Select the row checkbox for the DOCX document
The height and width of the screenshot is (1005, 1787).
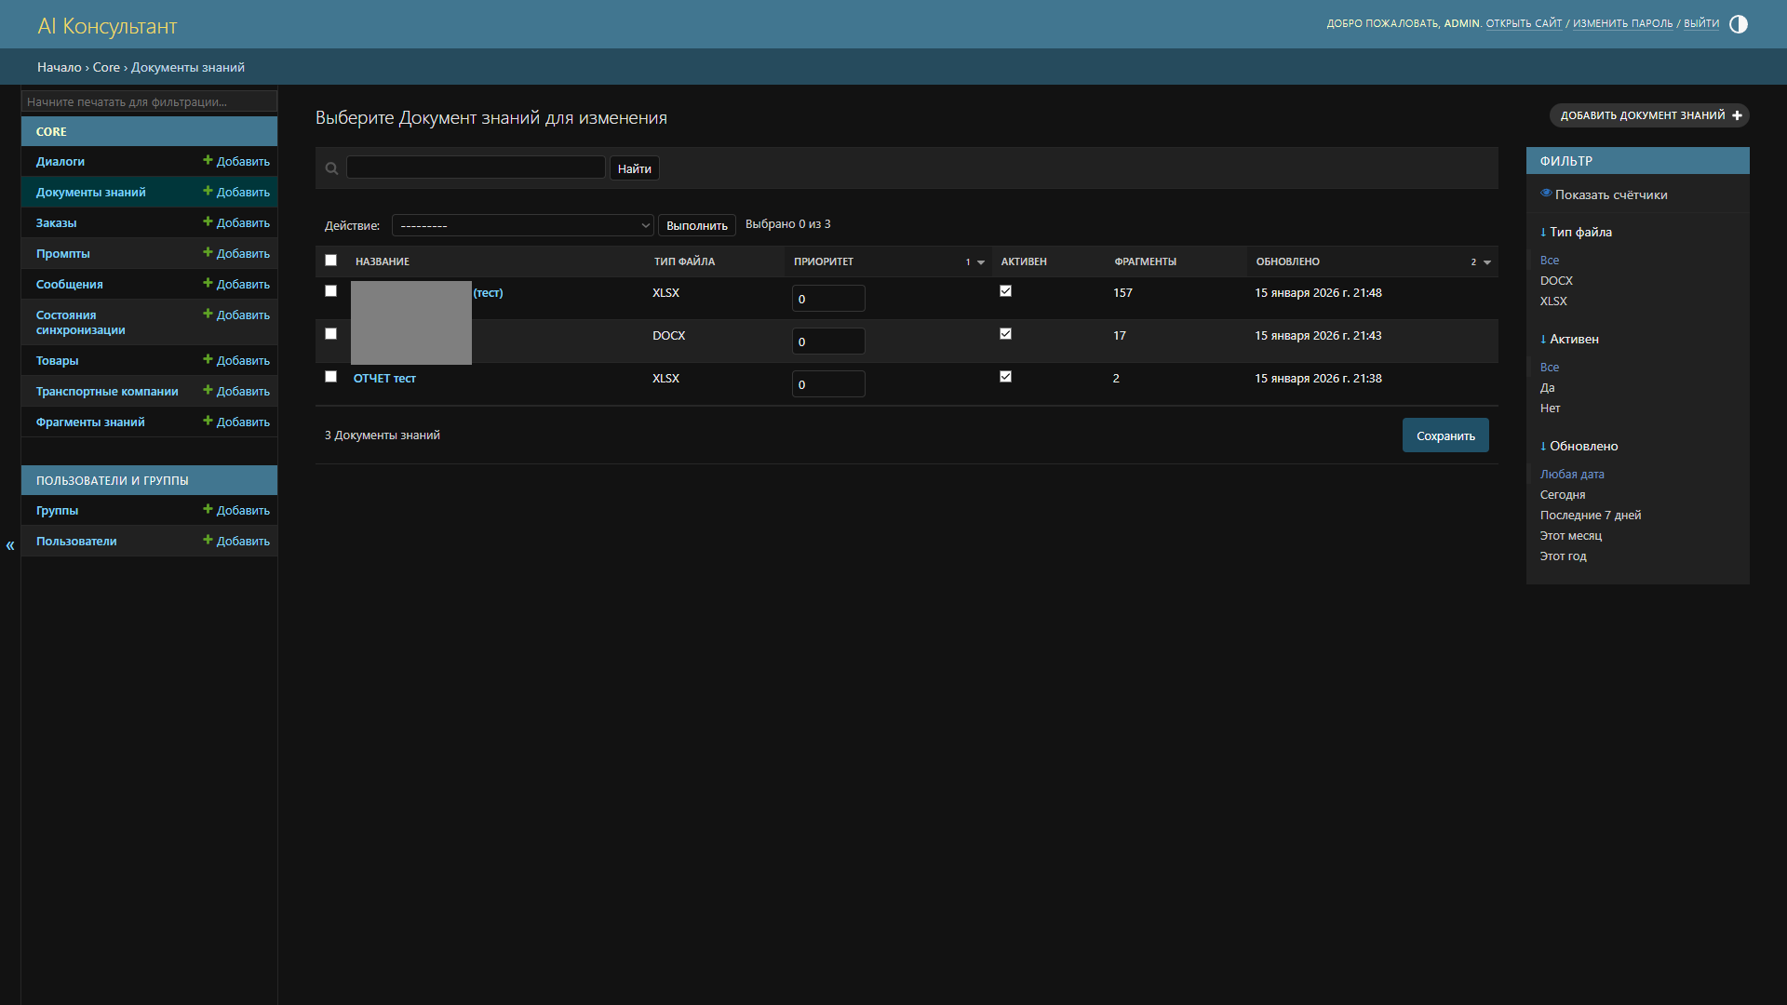[330, 334]
